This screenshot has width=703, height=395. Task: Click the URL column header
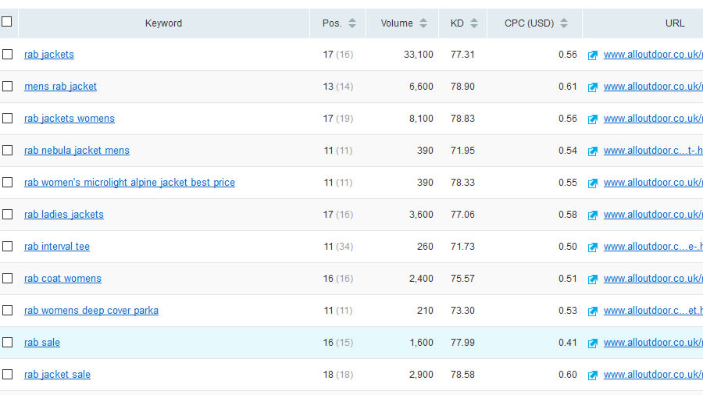pyautogui.click(x=675, y=23)
